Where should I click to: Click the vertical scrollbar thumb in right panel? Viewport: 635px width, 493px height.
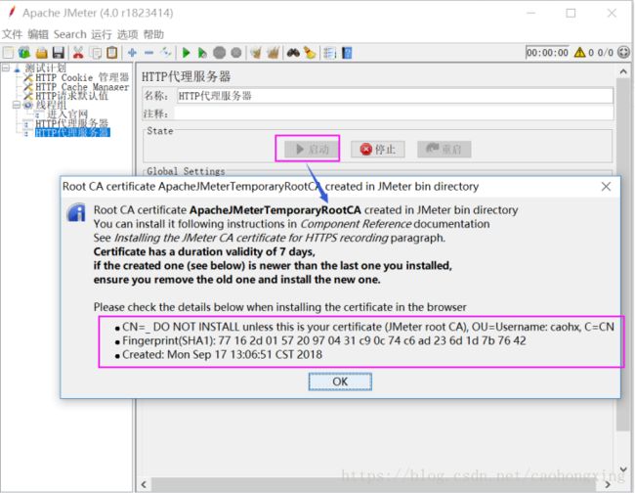pyautogui.click(x=623, y=254)
